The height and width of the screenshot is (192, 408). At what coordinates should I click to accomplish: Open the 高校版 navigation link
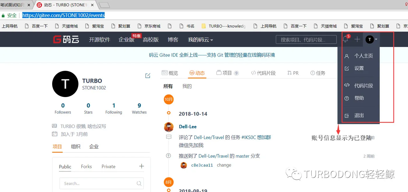[x=151, y=40]
